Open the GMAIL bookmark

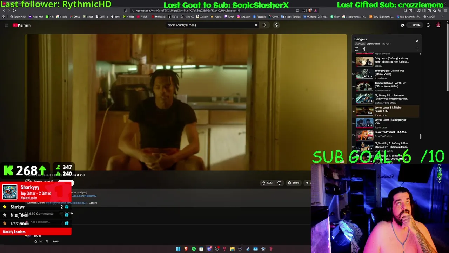point(75,17)
